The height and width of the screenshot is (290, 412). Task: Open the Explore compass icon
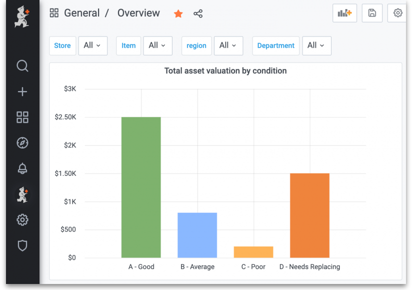point(22,143)
